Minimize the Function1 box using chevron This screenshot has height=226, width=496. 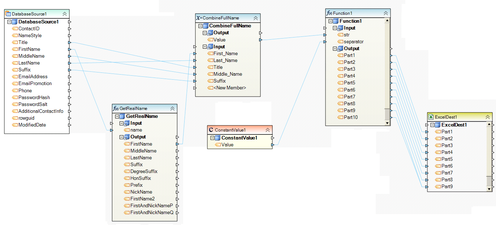tap(386, 13)
